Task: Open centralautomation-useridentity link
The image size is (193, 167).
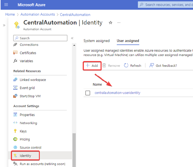Action: pyautogui.click(x=118, y=93)
